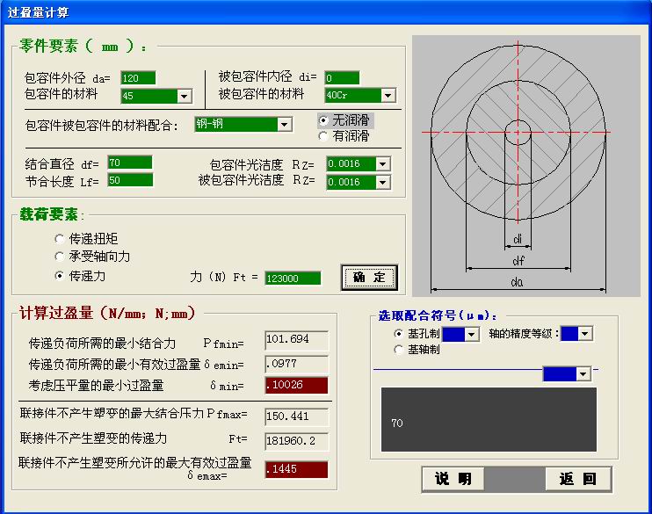Open the 包容件的材料 dropdown showing 45
Screen dimensions: 652x514
click(x=184, y=96)
